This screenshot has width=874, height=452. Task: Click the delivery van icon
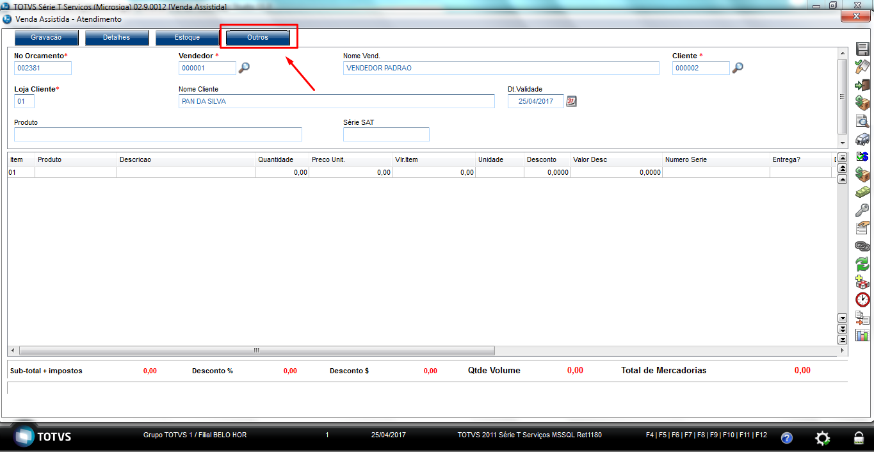click(x=862, y=139)
